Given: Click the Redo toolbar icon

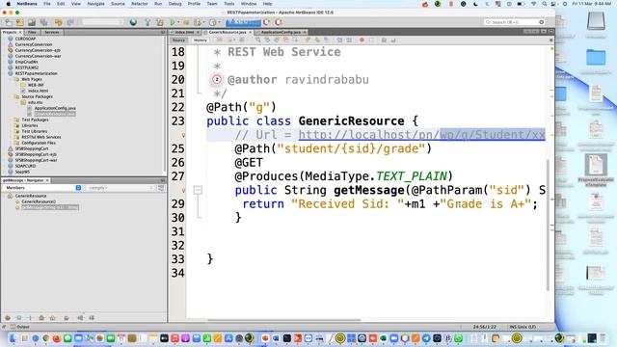Looking at the screenshot, I should tap(70, 22).
